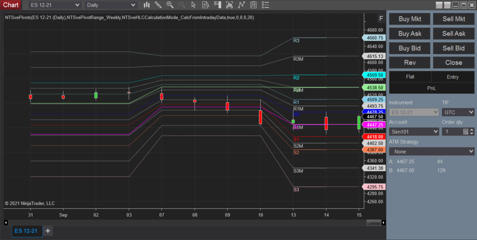Expand the ATM Strategy dropdown
Image resolution: width=477 pixels, height=240 pixels.
pyautogui.click(x=432, y=151)
